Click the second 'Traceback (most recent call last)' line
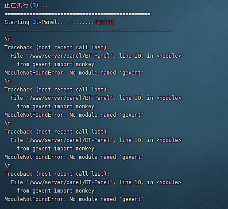 (57, 90)
